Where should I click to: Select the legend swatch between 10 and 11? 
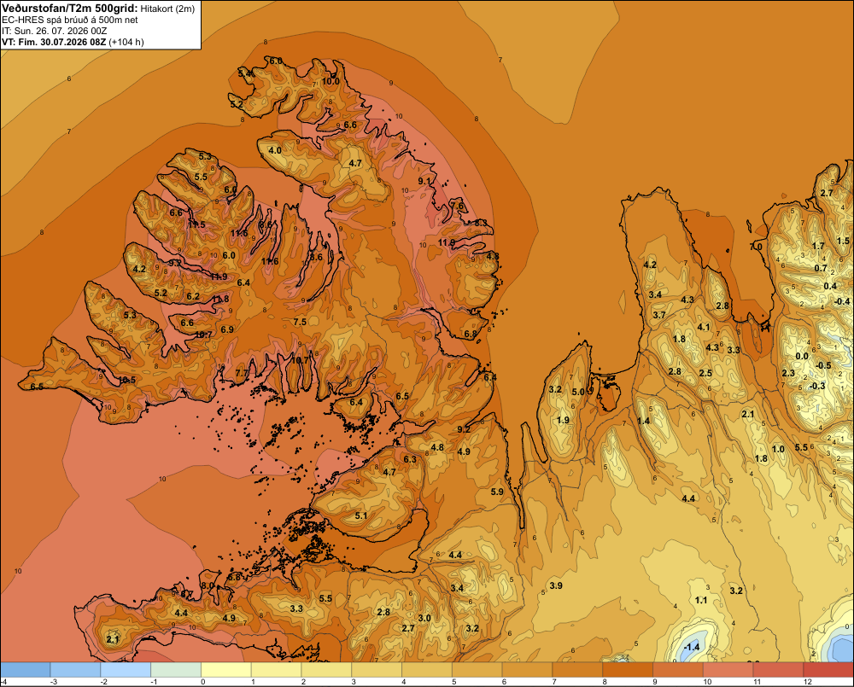point(728,670)
